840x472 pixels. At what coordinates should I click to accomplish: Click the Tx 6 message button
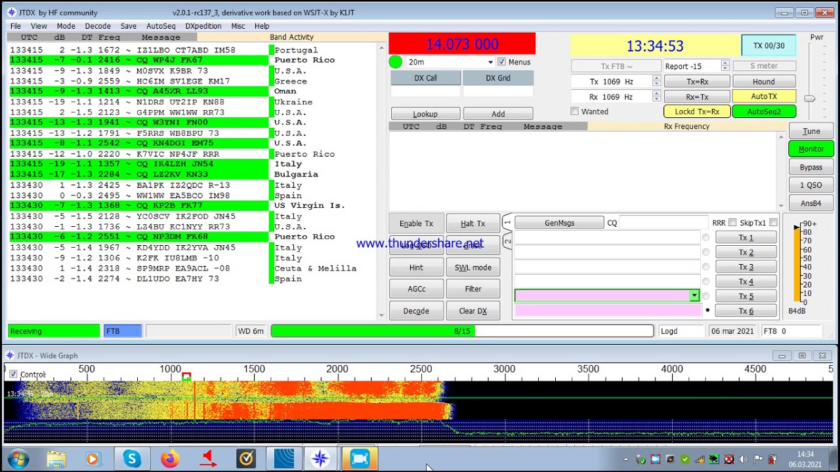(x=745, y=311)
